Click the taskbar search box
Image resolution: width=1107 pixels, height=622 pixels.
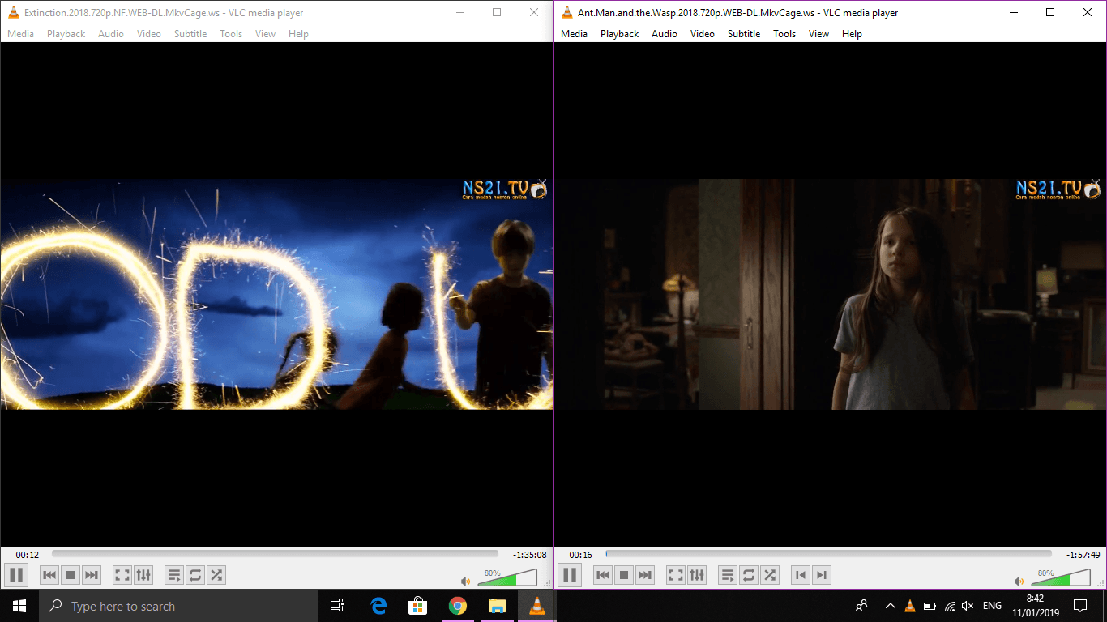(x=177, y=606)
